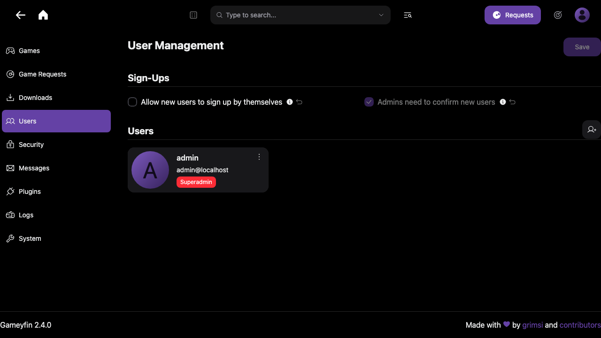Click the admin user avatar circle
601x338 pixels.
click(x=150, y=170)
